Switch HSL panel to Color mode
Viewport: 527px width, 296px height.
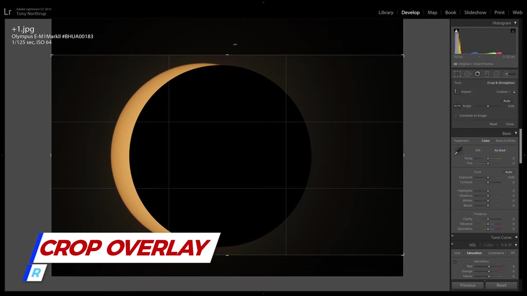(x=488, y=245)
